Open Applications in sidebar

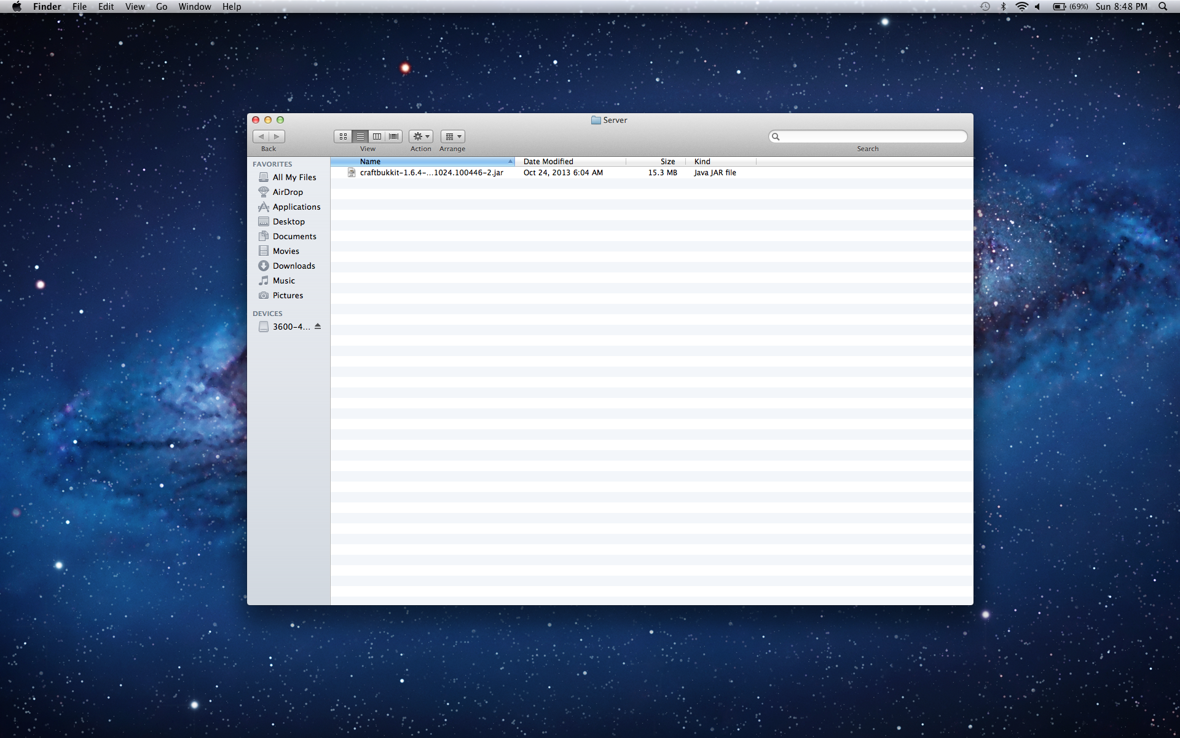(x=288, y=207)
